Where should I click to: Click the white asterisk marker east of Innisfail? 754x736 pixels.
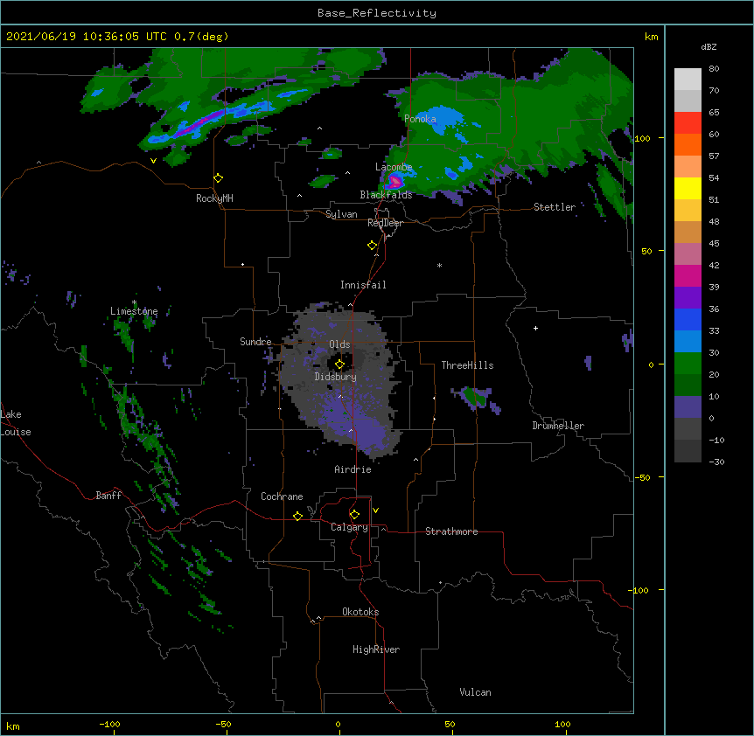click(439, 266)
